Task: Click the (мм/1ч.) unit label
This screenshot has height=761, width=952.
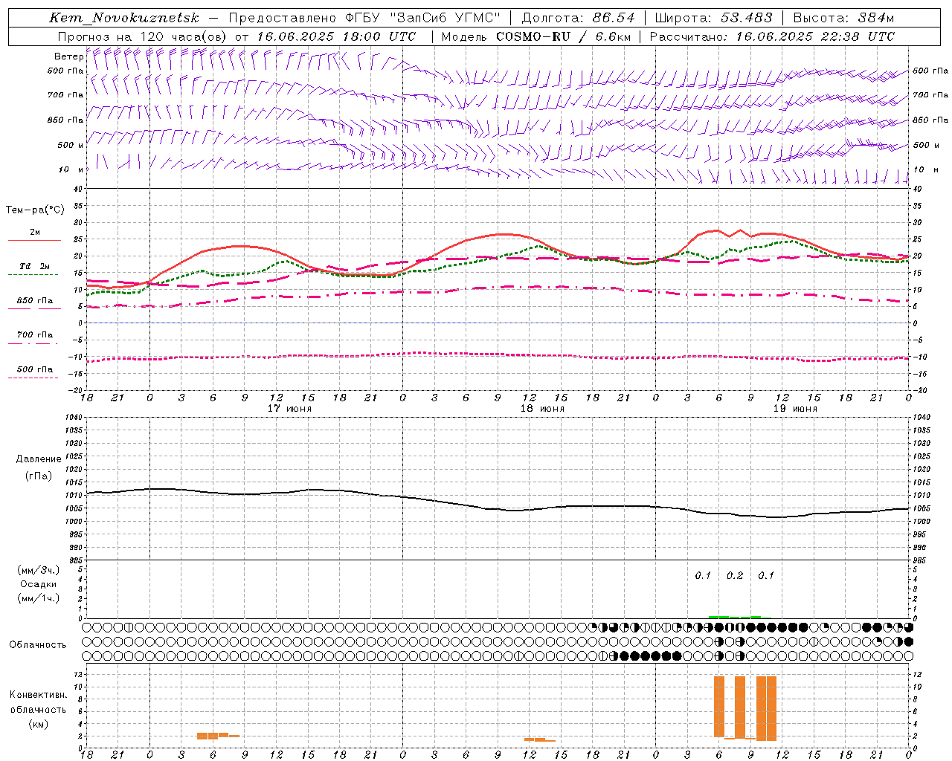Action: click(39, 598)
